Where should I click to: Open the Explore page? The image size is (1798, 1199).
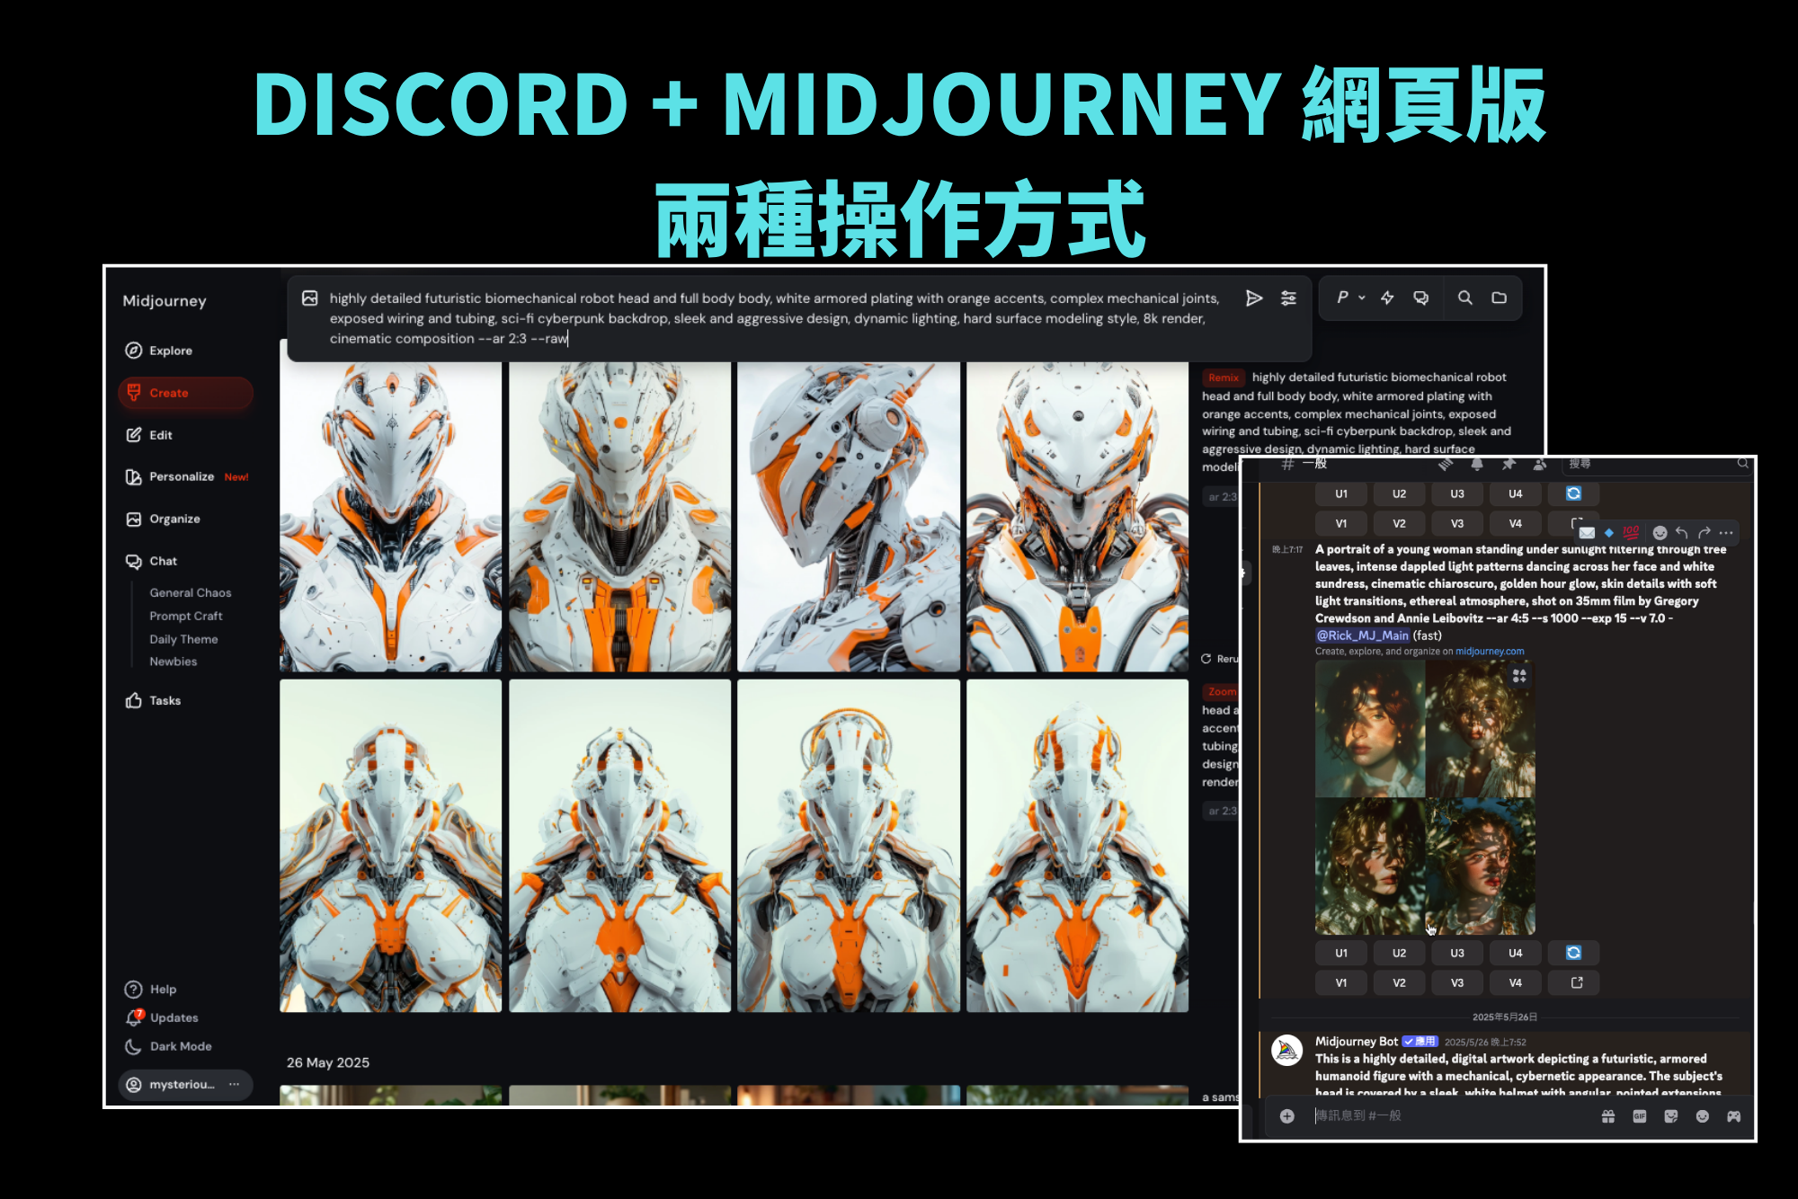(170, 351)
